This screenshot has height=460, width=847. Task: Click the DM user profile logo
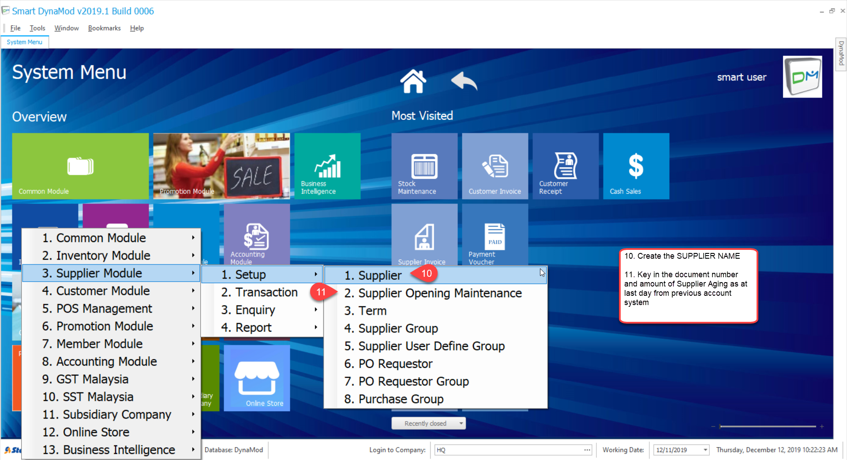tap(802, 77)
